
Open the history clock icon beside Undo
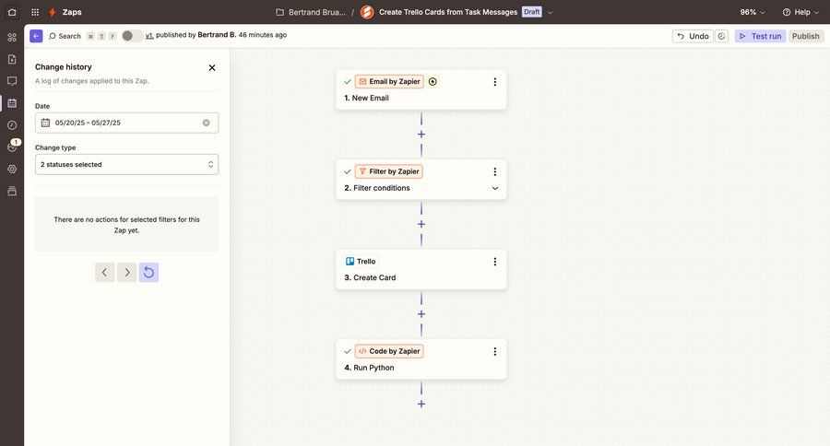coord(721,36)
